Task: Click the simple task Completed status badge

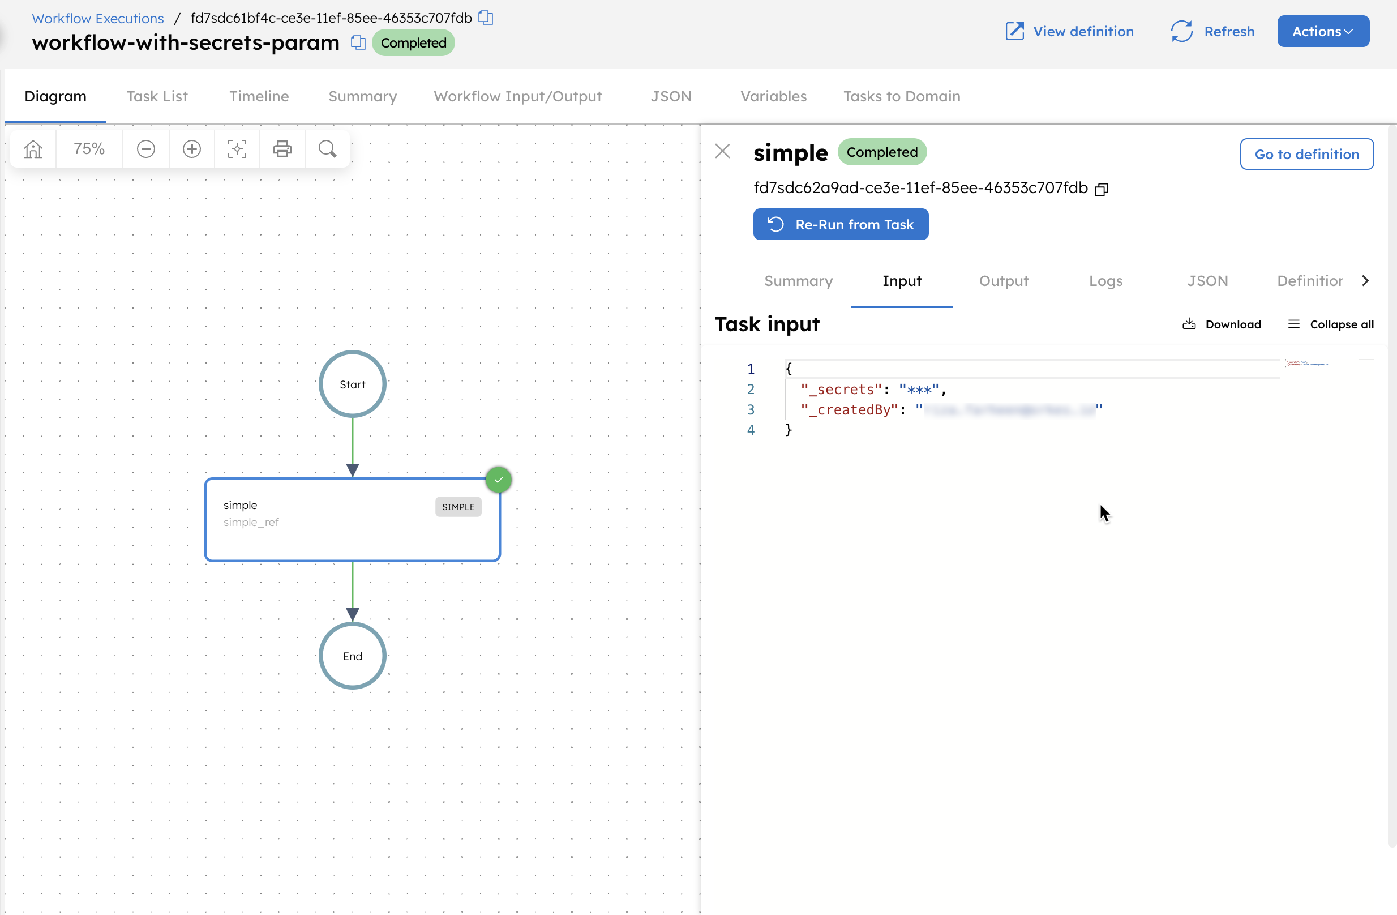Action: click(x=882, y=152)
